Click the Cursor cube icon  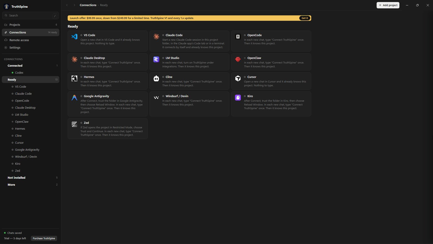(238, 78)
